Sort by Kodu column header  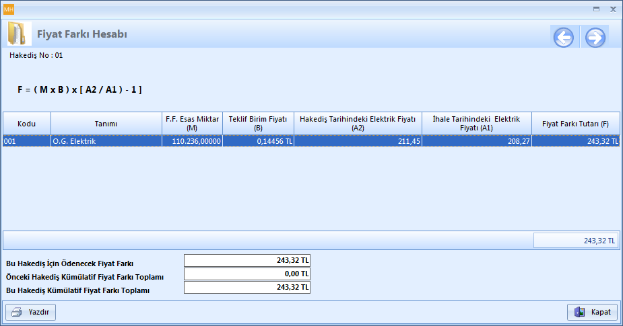pos(26,124)
